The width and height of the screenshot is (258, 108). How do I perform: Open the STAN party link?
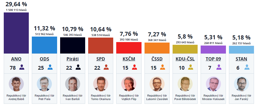coord(241,59)
